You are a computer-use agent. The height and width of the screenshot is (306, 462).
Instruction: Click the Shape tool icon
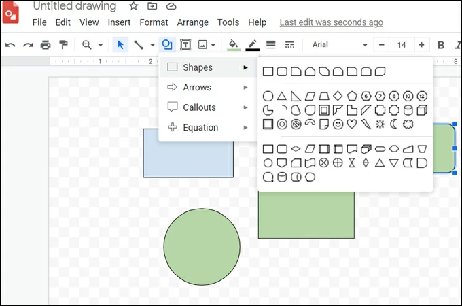(167, 45)
